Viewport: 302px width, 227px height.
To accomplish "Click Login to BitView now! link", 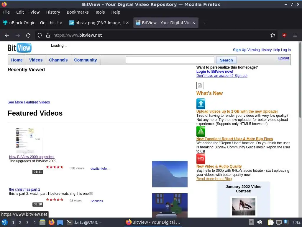I will (215, 72).
